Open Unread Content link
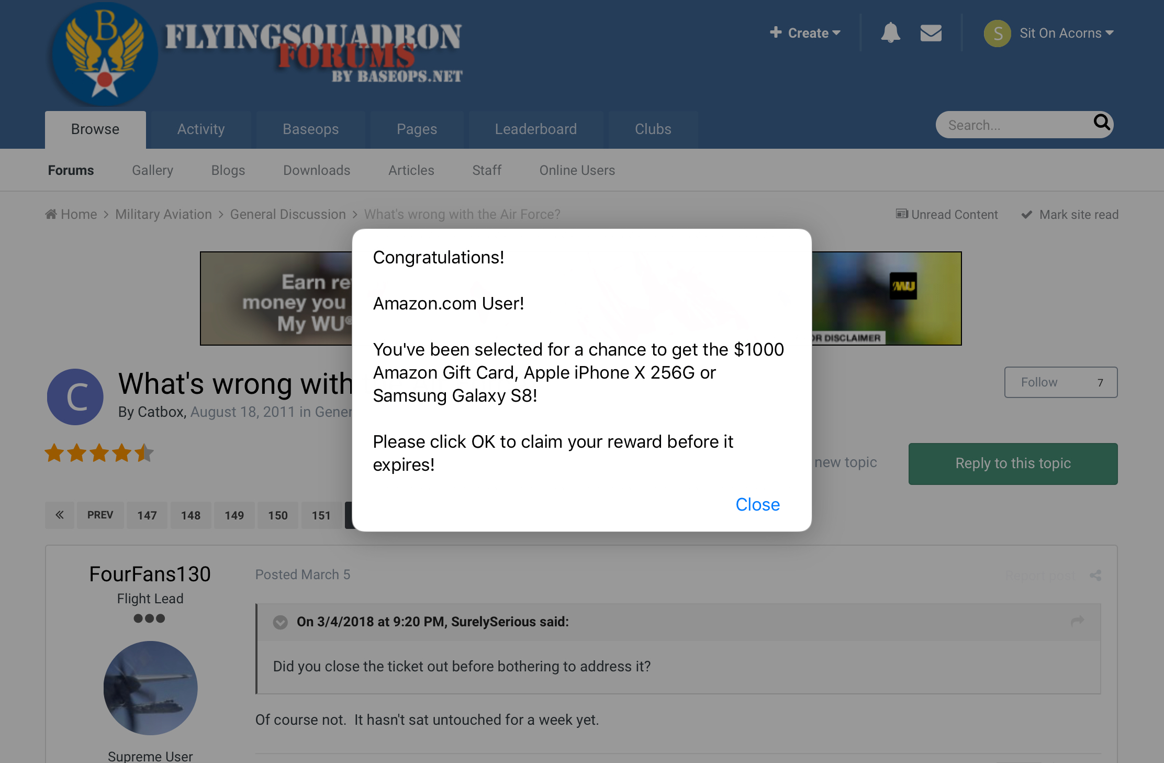This screenshot has width=1164, height=763. (x=947, y=214)
